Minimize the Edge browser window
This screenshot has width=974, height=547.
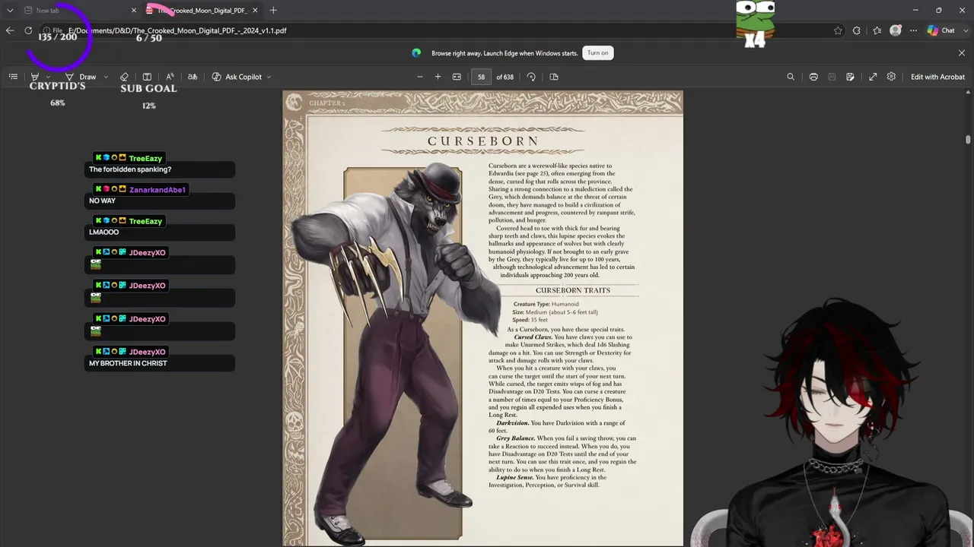[915, 11]
